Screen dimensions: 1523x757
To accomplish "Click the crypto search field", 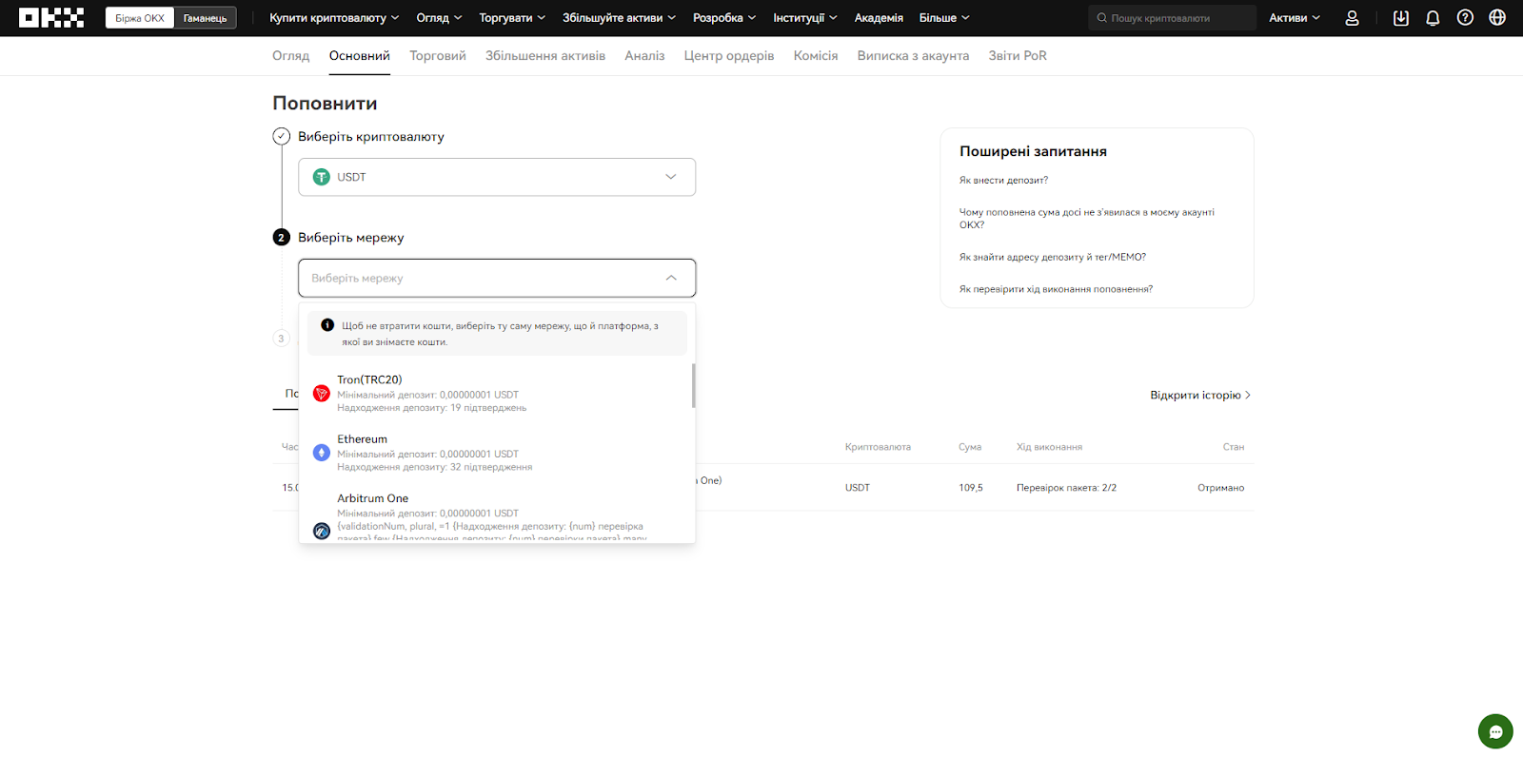I will coord(1173,18).
